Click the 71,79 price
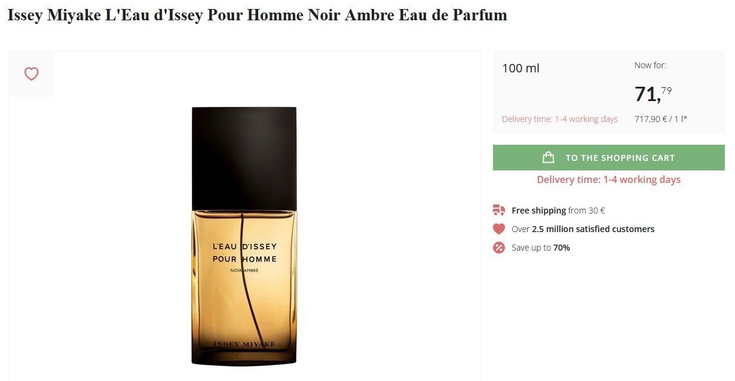 [653, 94]
